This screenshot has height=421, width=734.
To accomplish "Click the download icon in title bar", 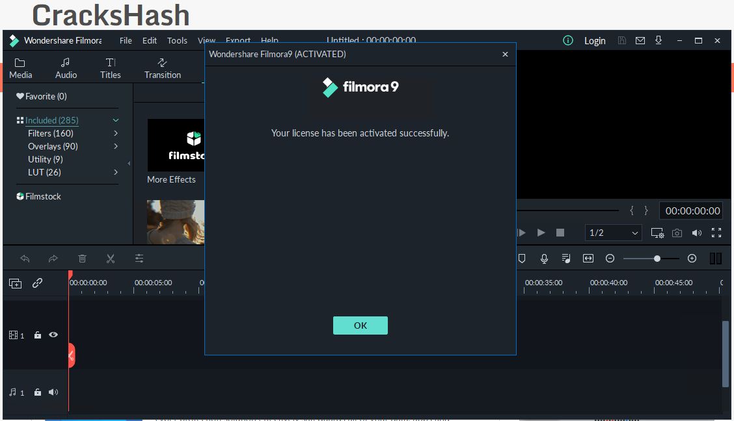I will (658, 41).
